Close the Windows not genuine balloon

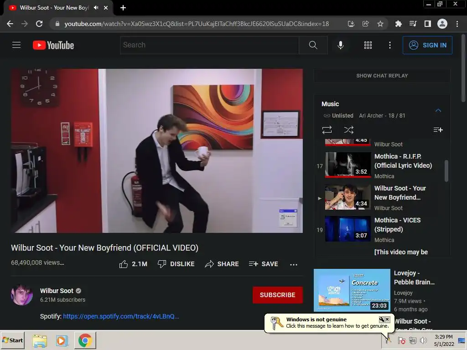click(x=387, y=319)
